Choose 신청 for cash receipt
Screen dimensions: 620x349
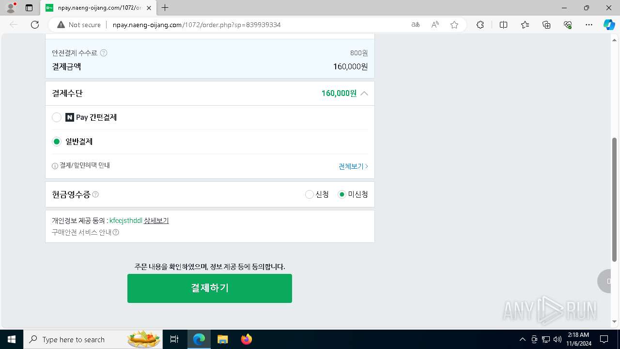point(310,194)
